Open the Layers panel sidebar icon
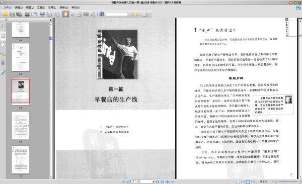The image size is (302, 184). click(3, 45)
